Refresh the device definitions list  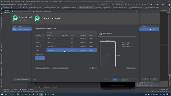93,68
